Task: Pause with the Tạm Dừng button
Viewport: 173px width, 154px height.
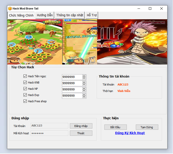Action: [x=147, y=127]
